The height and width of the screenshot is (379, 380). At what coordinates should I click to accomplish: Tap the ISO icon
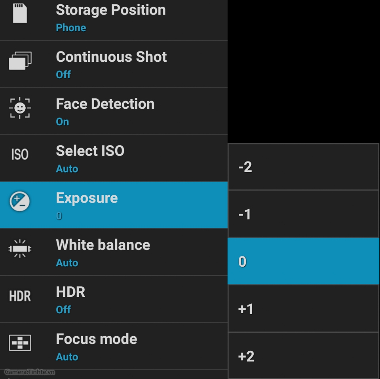[x=20, y=154]
